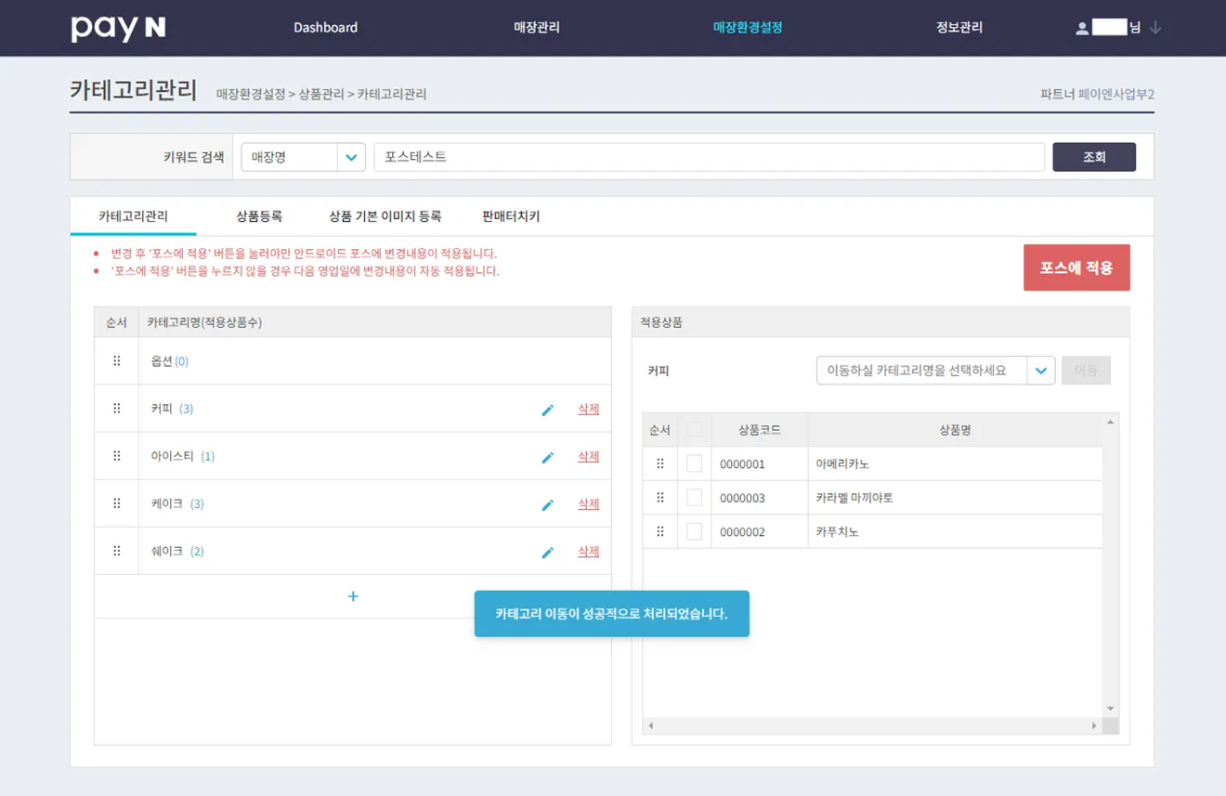1226x796 pixels.
Task: Click the 아메리카노 product name
Action: [842, 463]
